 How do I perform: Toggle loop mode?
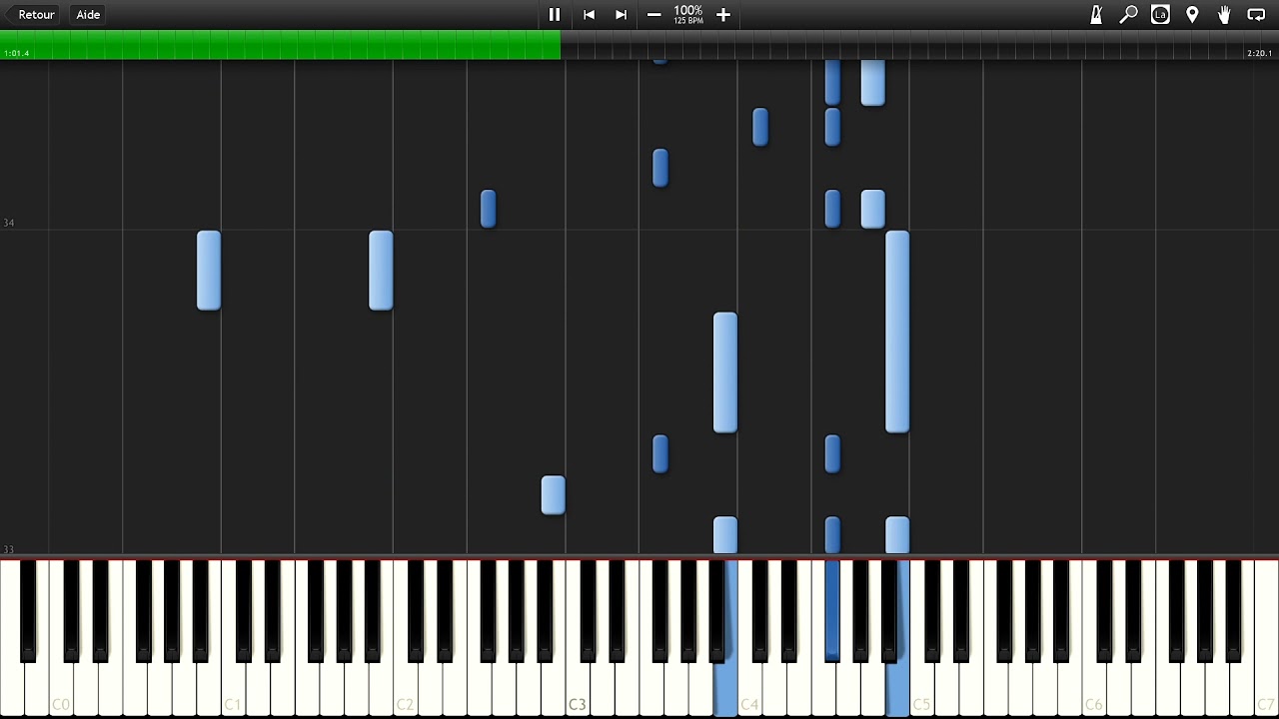[x=1256, y=14]
